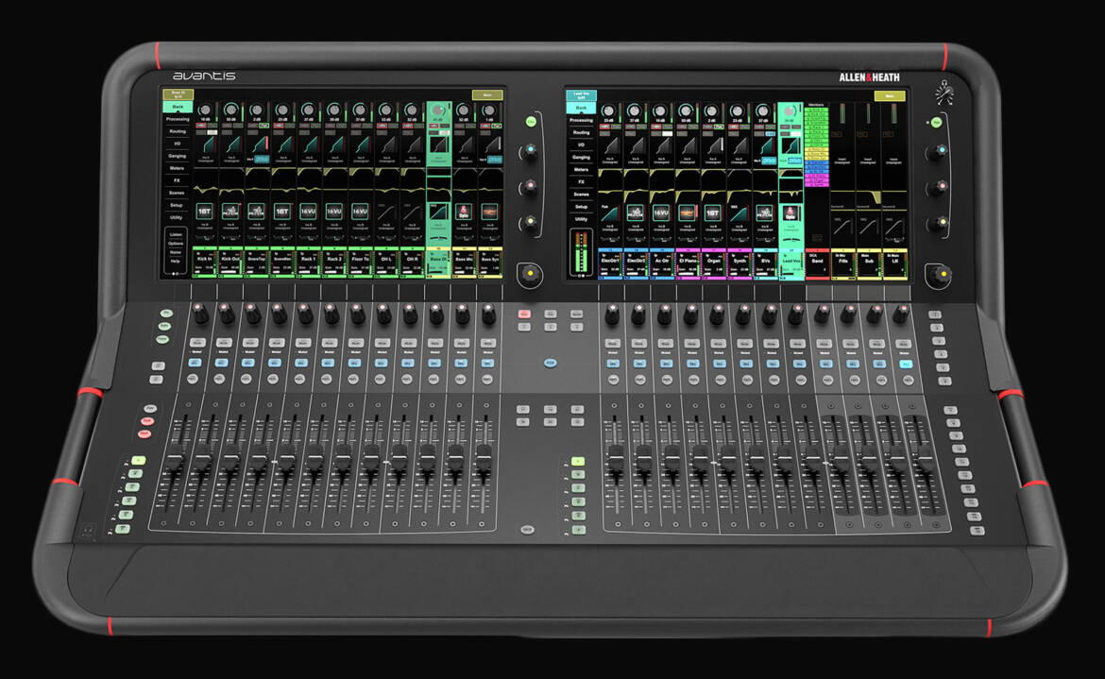Screen dimensions: 1105x679
Task: Select the OH L channel name block
Action: pyautogui.click(x=386, y=262)
